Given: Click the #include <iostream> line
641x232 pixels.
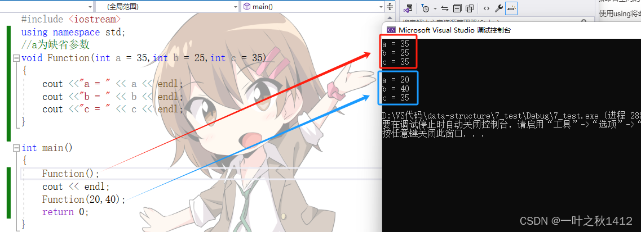Looking at the screenshot, I should click(71, 20).
